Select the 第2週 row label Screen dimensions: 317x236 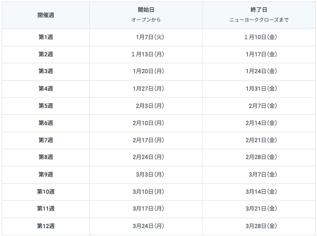coord(46,54)
